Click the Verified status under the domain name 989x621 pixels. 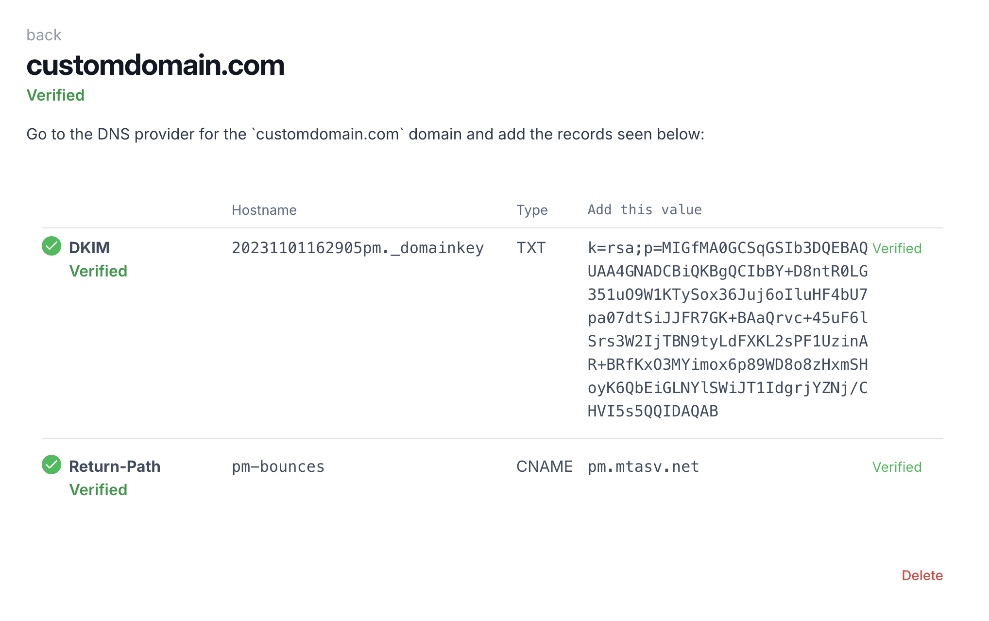point(55,95)
